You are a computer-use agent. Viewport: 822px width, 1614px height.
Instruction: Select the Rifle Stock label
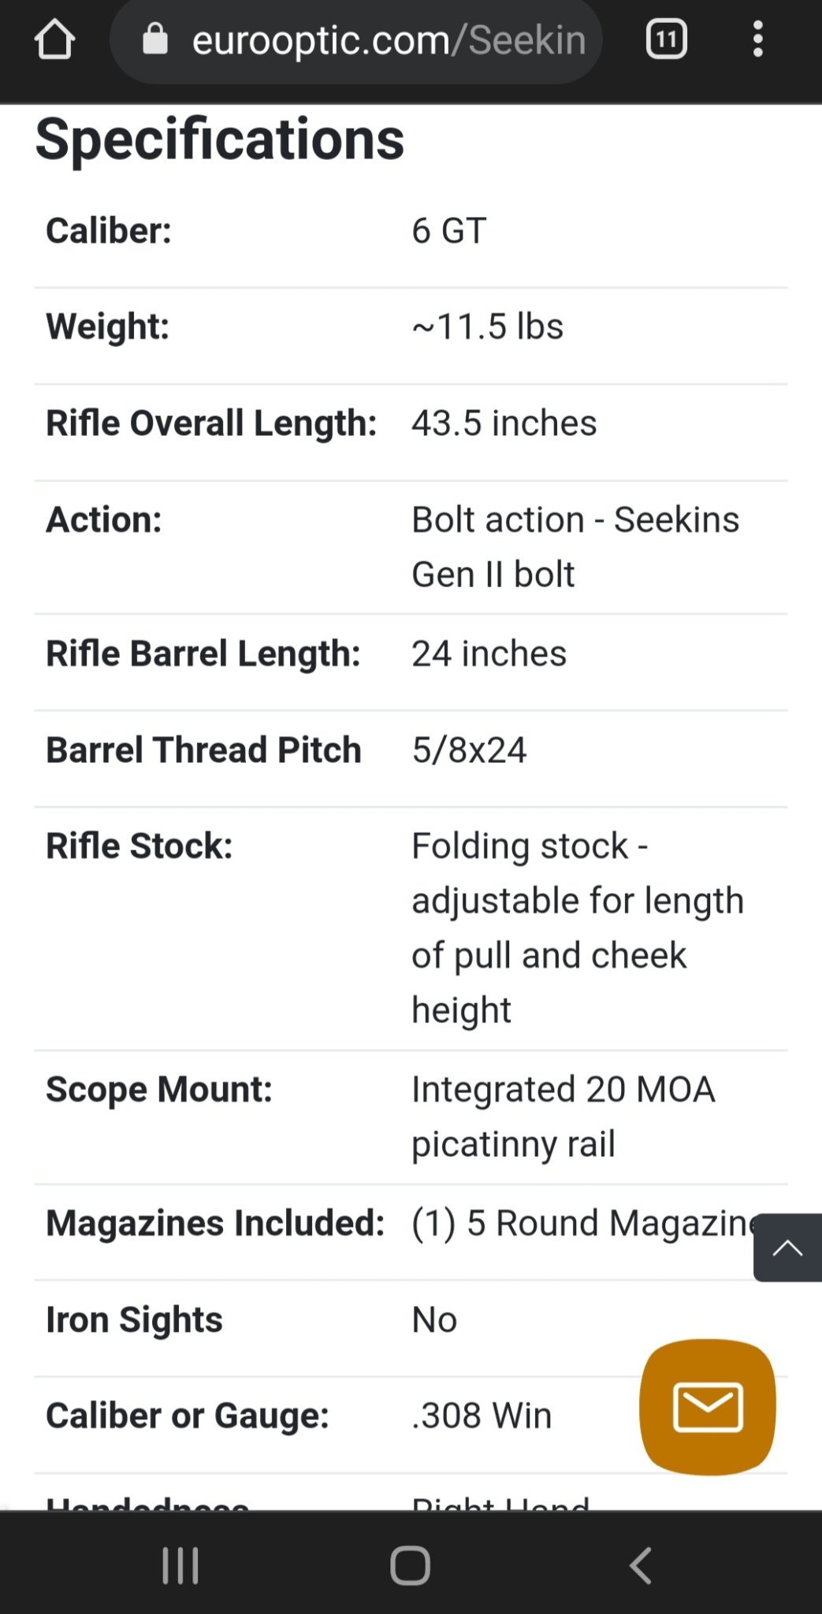(139, 846)
